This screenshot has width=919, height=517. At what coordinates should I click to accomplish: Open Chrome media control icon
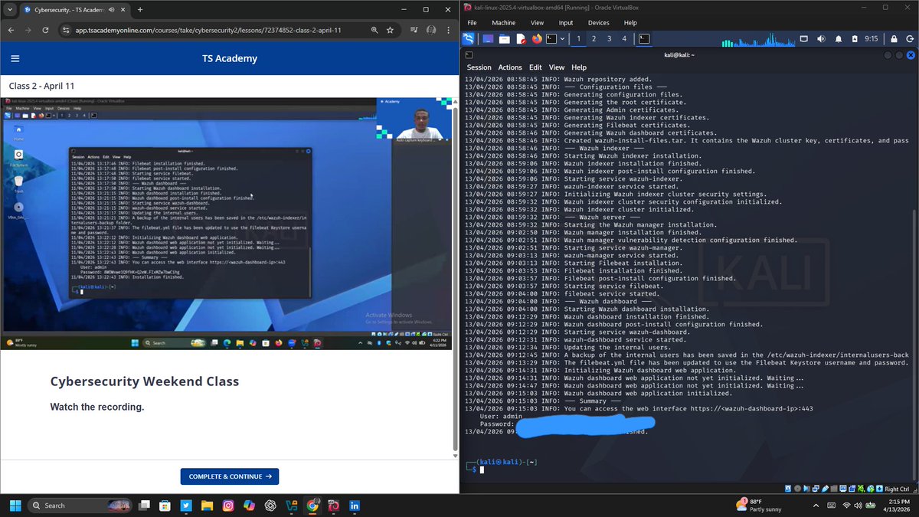413,30
